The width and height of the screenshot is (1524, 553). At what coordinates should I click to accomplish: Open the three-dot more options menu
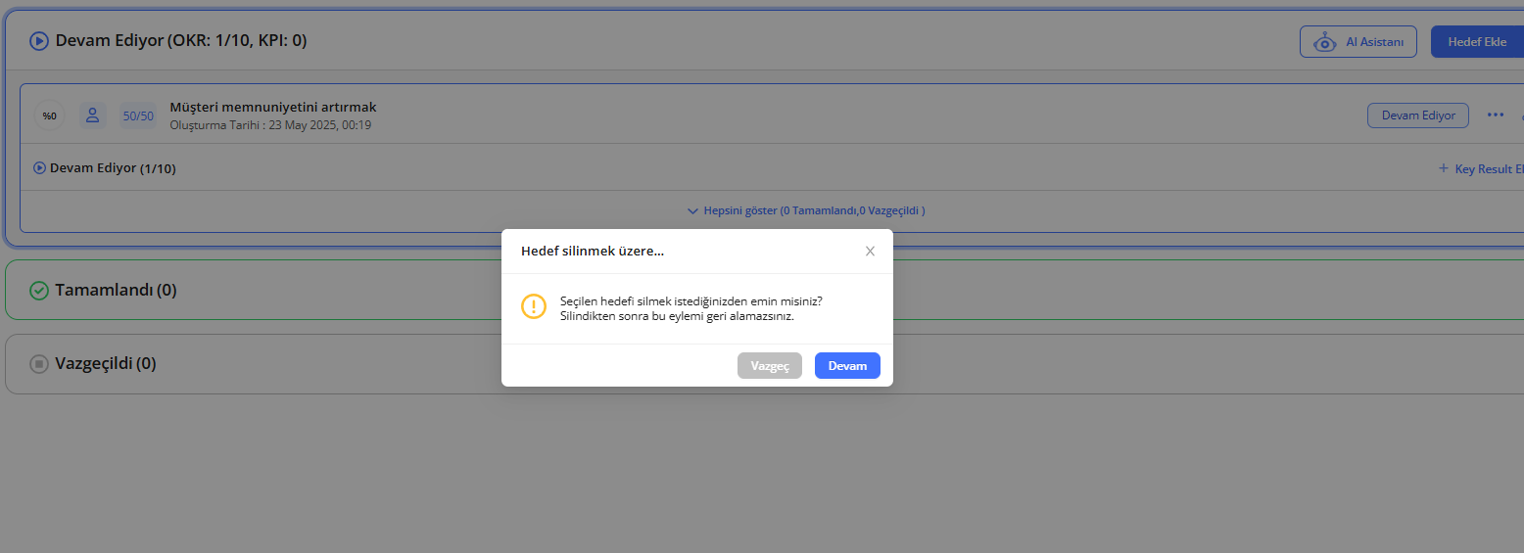pos(1495,115)
